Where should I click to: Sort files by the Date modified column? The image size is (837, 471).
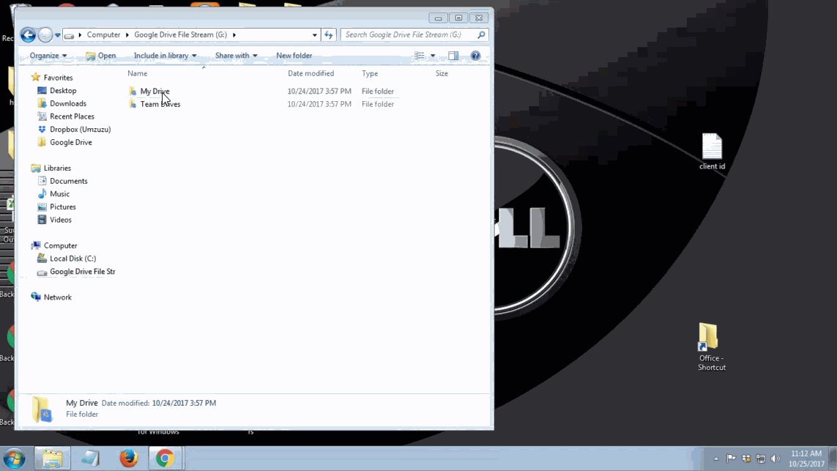pos(310,73)
